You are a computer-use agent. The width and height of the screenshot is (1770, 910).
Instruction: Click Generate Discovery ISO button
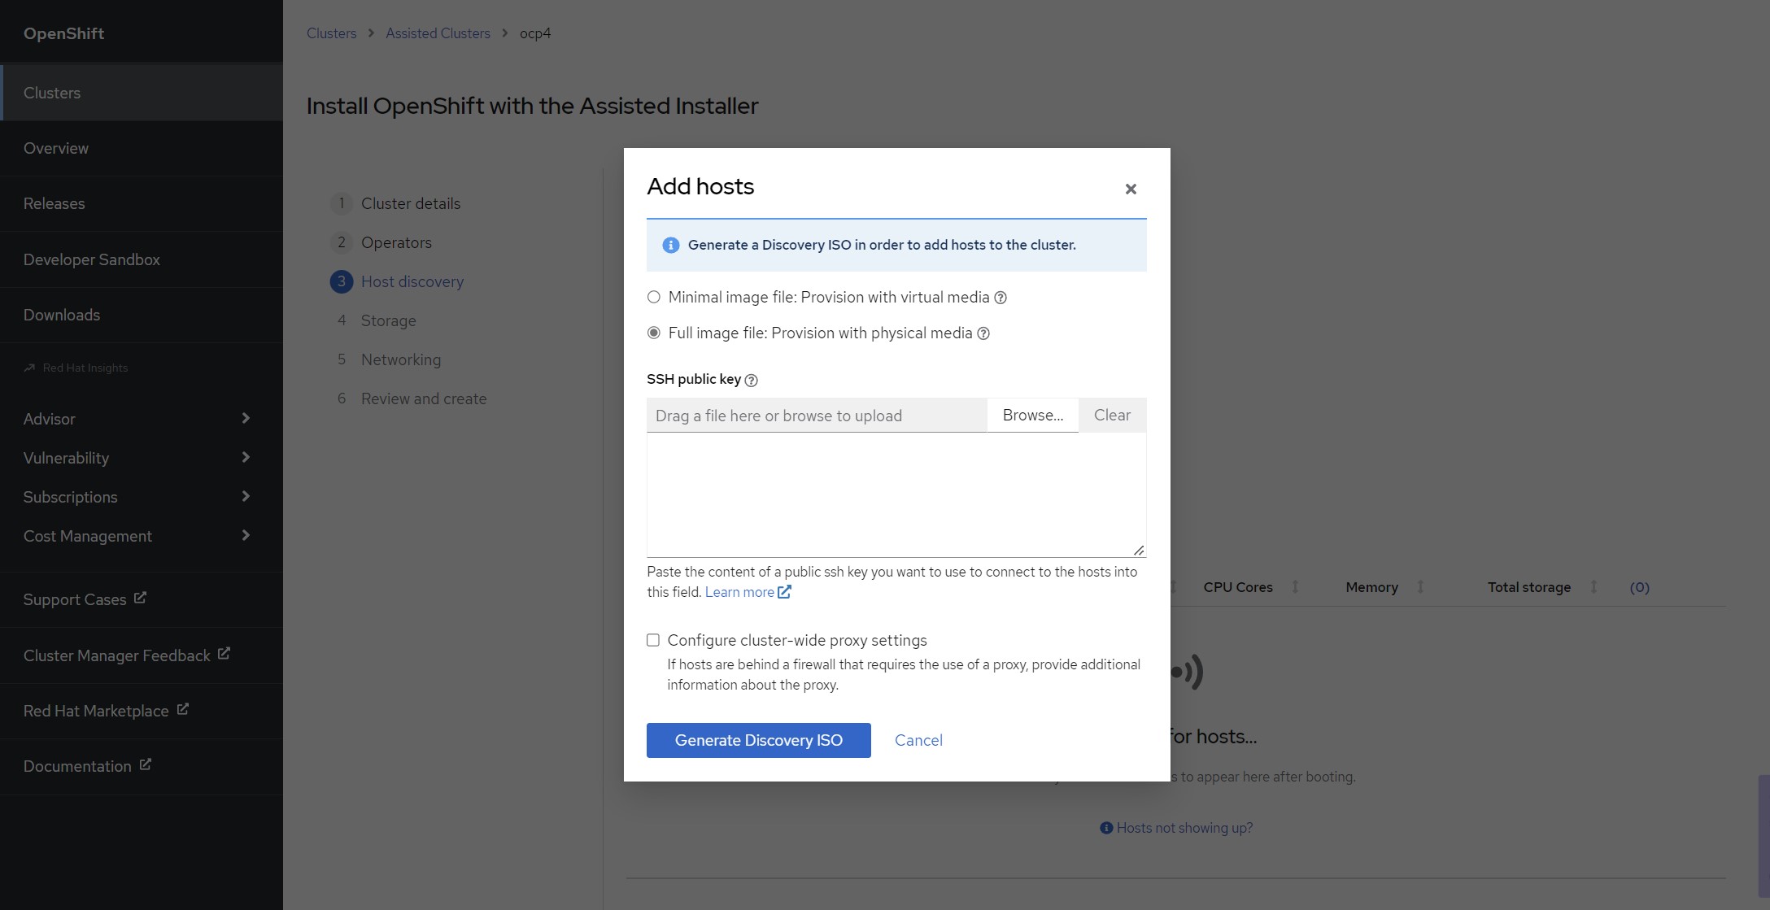point(758,740)
